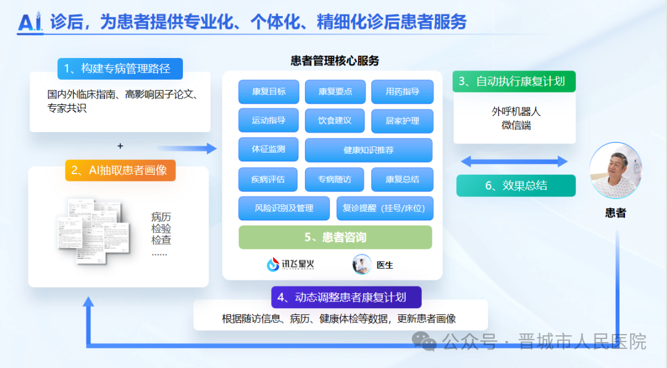Image resolution: width=667 pixels, height=368 pixels.
Task: Click the 病历 text
Action: [161, 217]
